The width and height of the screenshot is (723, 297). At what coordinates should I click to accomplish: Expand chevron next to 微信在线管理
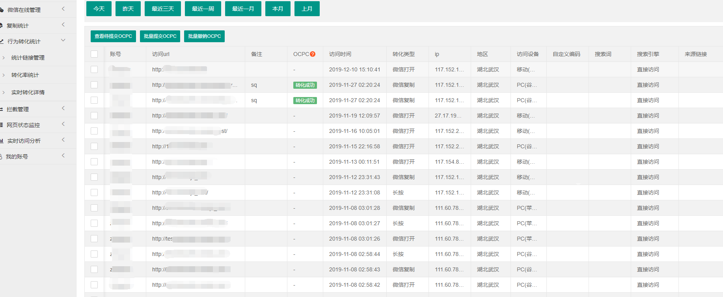(63, 9)
